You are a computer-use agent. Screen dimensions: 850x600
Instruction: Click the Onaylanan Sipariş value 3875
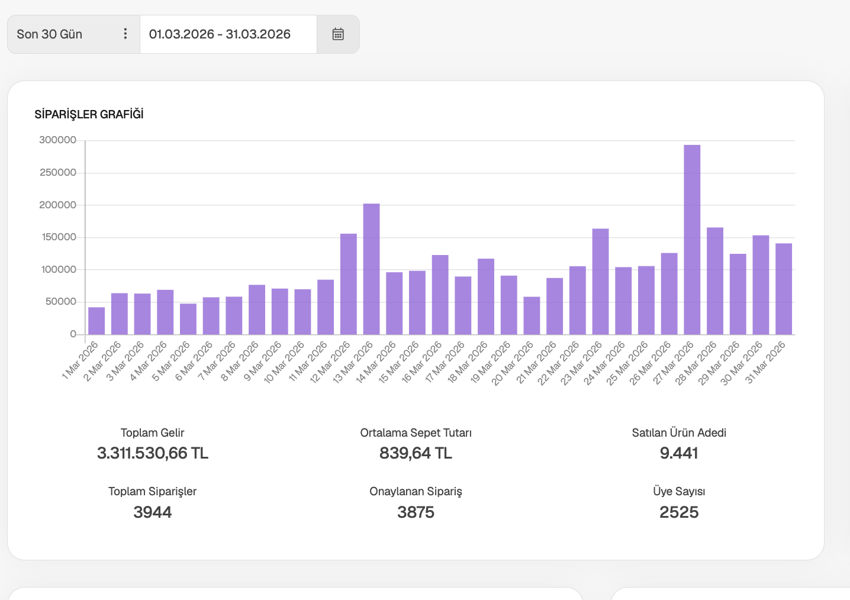click(x=416, y=512)
